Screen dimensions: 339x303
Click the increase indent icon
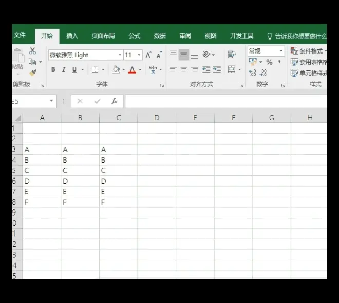pos(217,69)
